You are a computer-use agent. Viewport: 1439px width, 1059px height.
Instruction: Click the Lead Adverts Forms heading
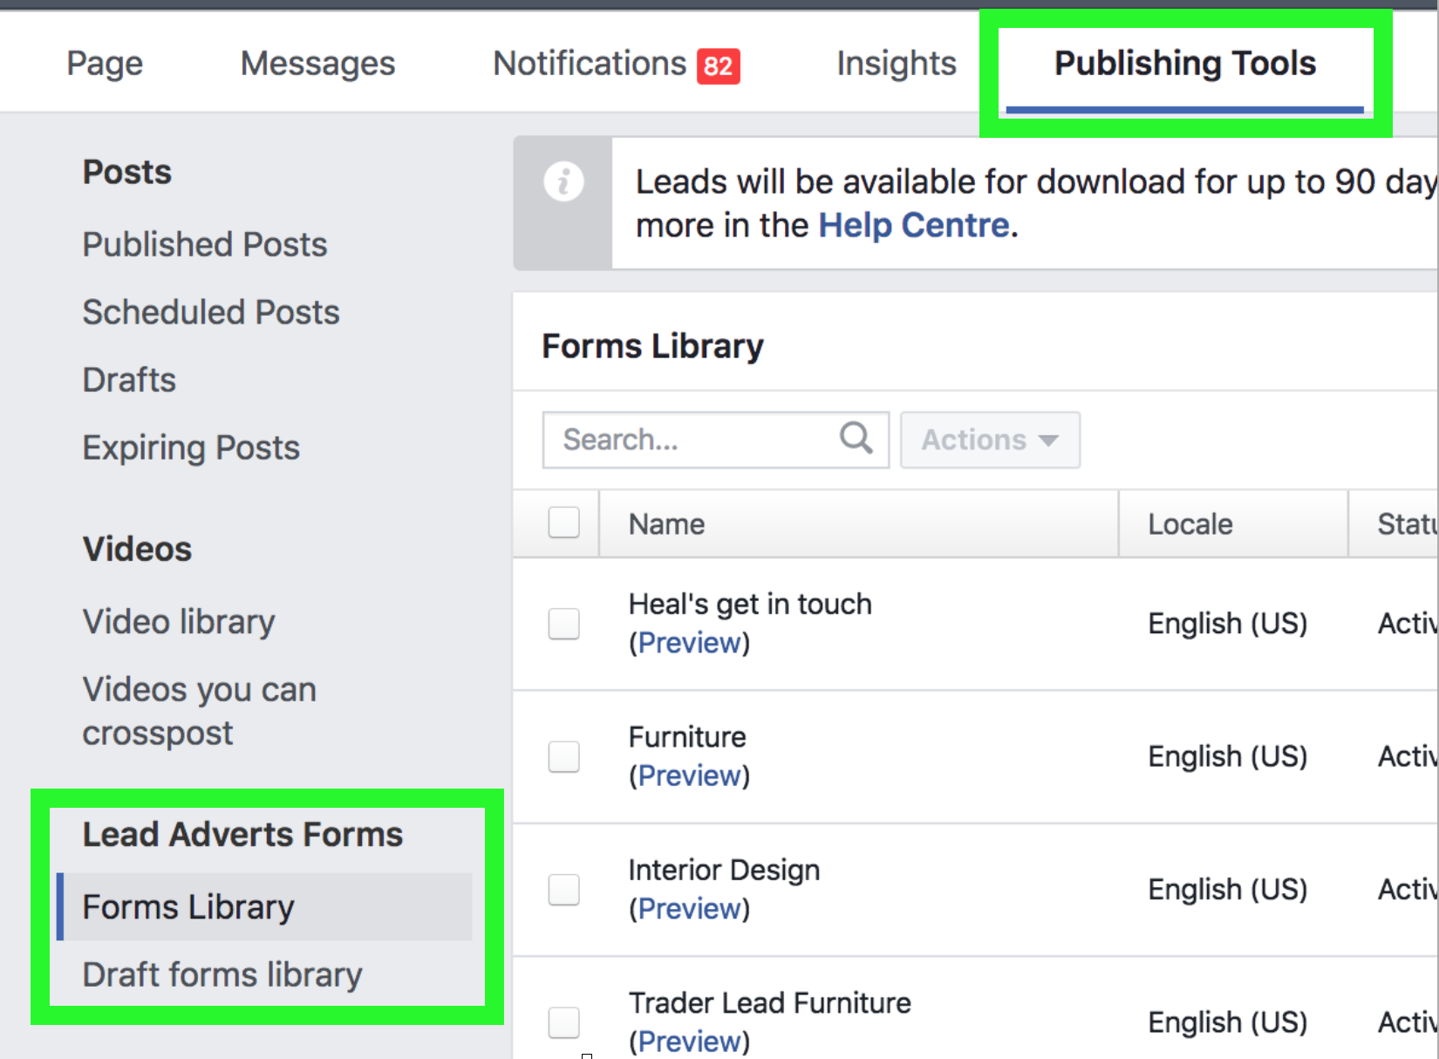pos(242,835)
